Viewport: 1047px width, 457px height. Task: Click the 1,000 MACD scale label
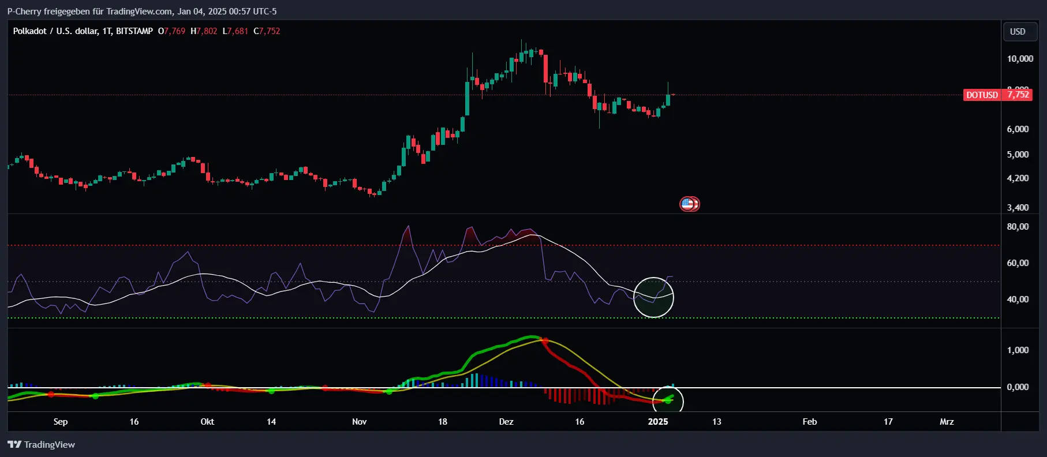[x=1018, y=350]
